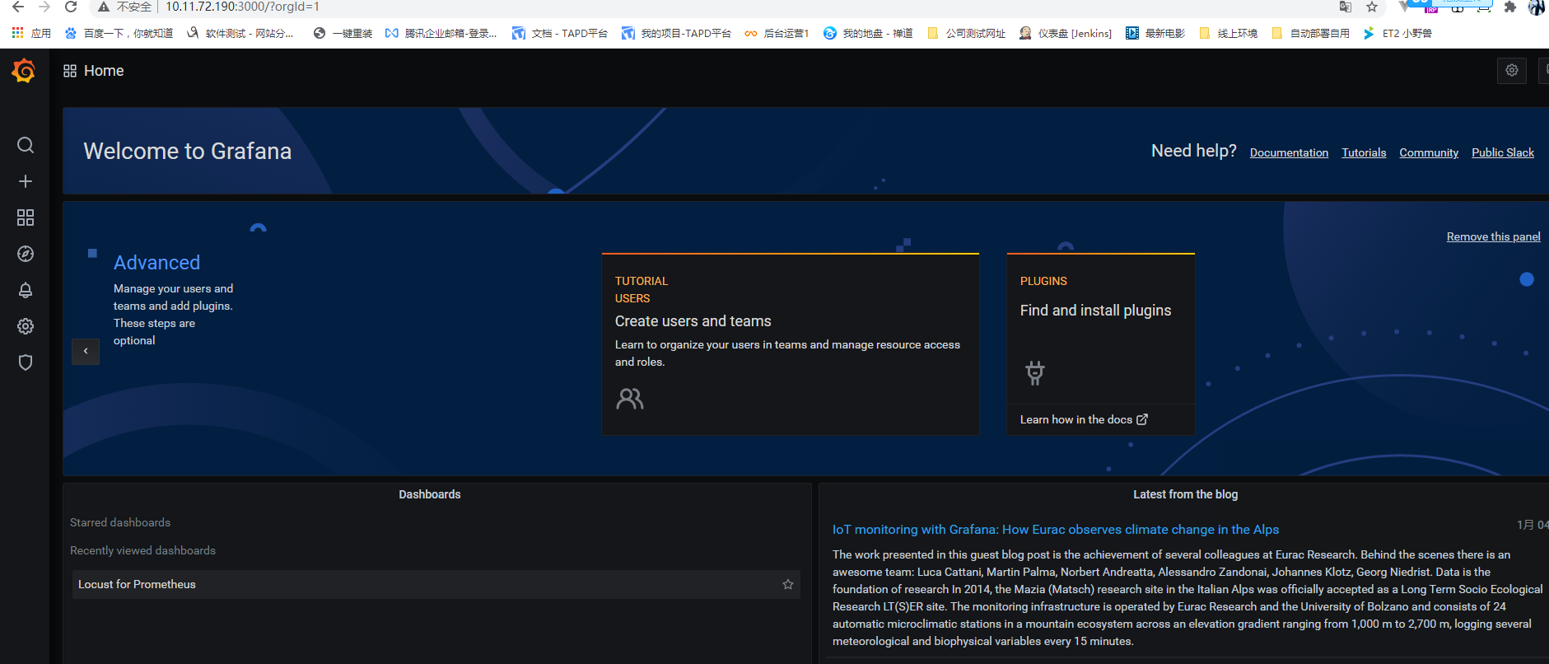Image resolution: width=1549 pixels, height=664 pixels.
Task: Open the ET2 小野兽 bookmark
Action: [1397, 34]
